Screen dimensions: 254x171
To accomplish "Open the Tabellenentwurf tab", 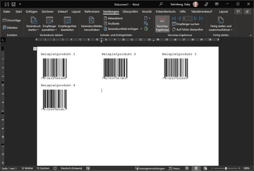I will tap(201, 12).
